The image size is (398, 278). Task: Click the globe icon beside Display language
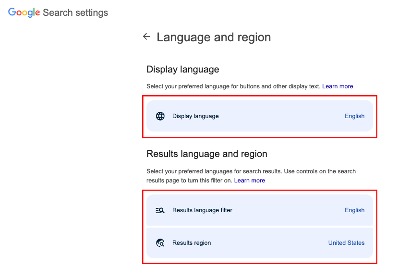coord(160,116)
